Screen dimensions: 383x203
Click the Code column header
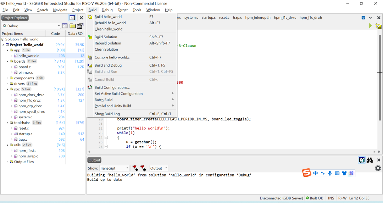55,34
